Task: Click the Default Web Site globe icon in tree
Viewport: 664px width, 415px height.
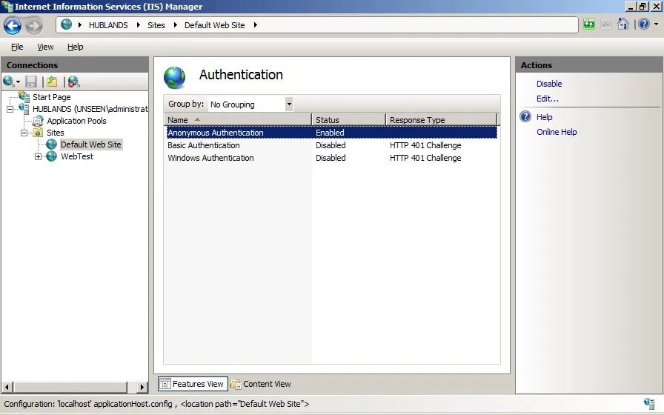Action: 52,145
